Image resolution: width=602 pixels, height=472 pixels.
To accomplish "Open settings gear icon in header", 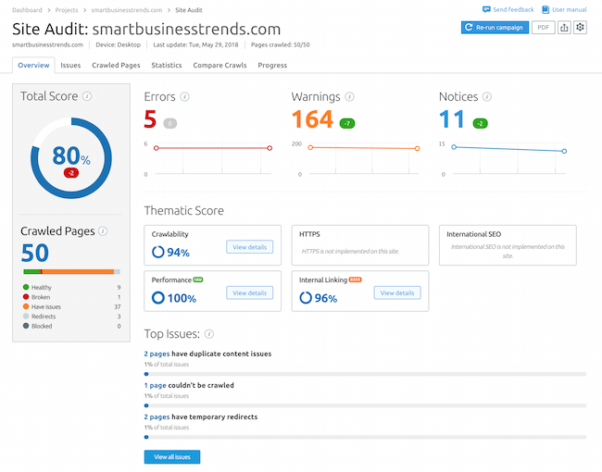I will click(580, 27).
